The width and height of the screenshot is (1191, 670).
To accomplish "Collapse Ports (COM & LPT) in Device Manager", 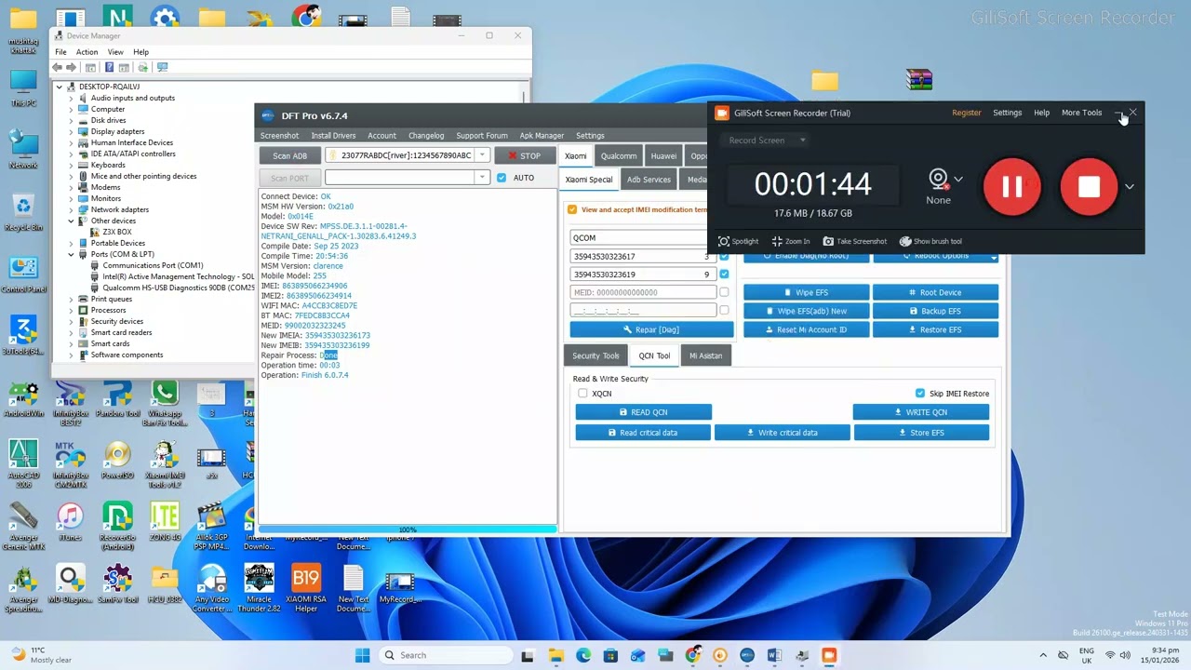I will tap(71, 254).
